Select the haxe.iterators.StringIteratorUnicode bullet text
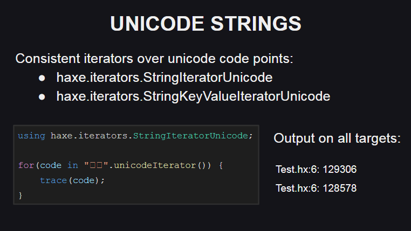 164,78
